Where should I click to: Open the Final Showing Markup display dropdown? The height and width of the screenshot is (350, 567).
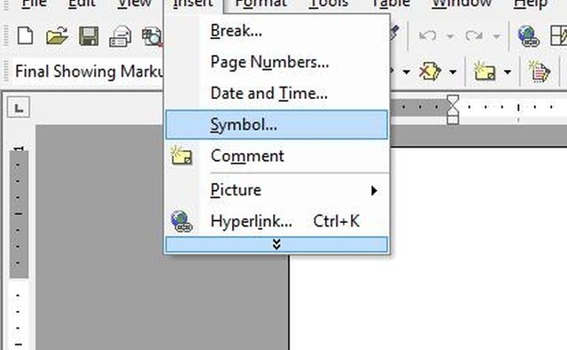(x=89, y=72)
